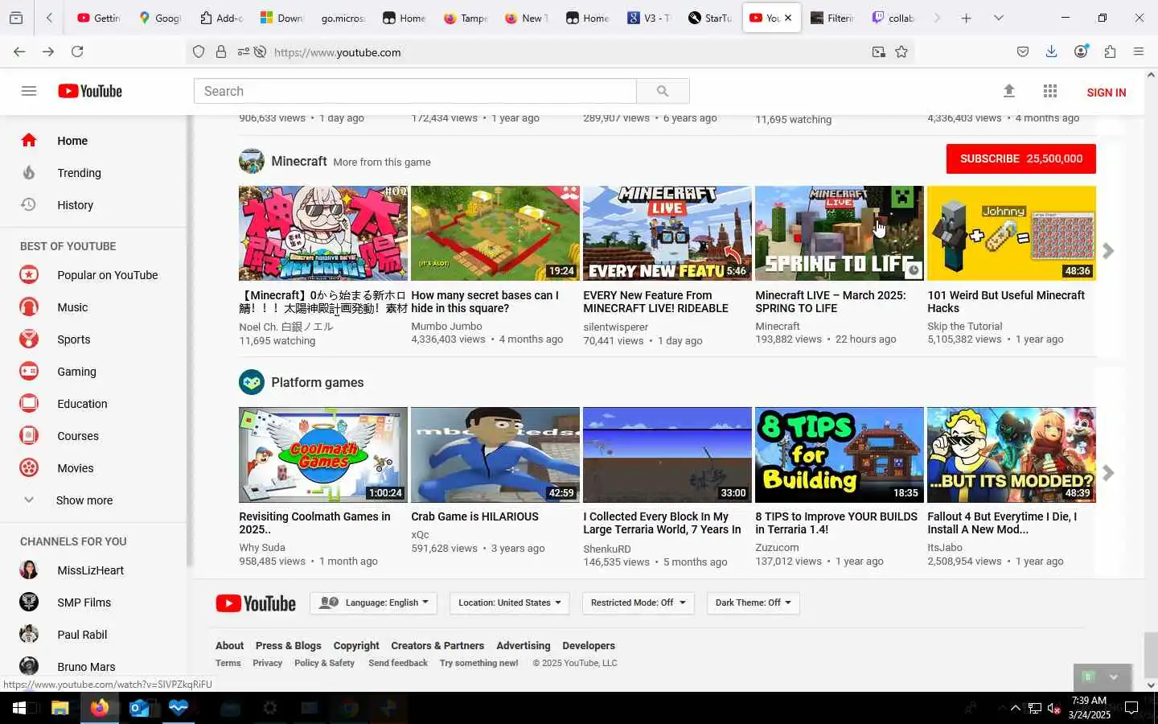Open a new browser tab

(x=966, y=18)
